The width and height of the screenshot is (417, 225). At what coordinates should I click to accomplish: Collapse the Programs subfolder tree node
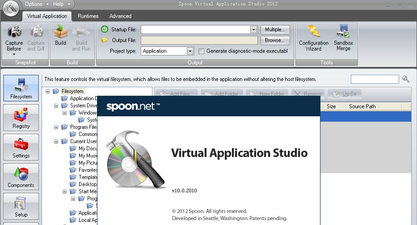coord(73,199)
